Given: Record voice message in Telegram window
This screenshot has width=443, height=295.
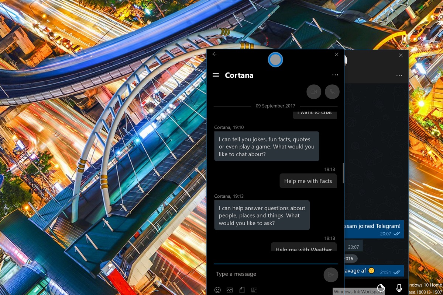Looking at the screenshot, I should tap(399, 288).
